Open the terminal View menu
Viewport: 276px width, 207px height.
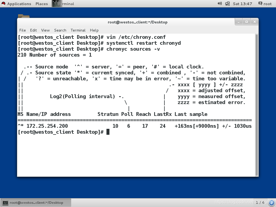(x=45, y=30)
